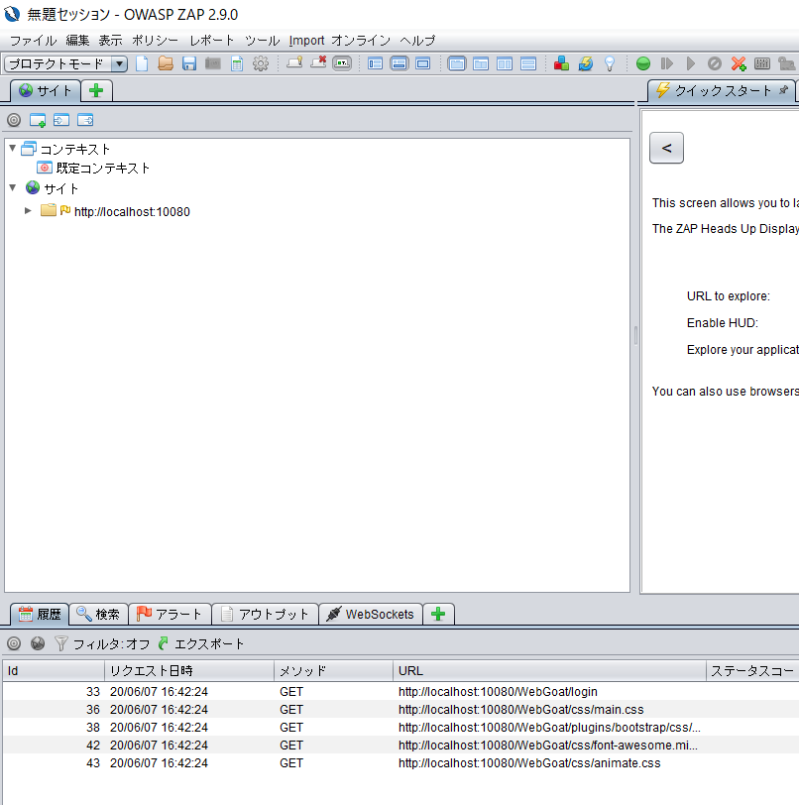799x805 pixels.
Task: Open session folder icon
Action: coord(166,63)
